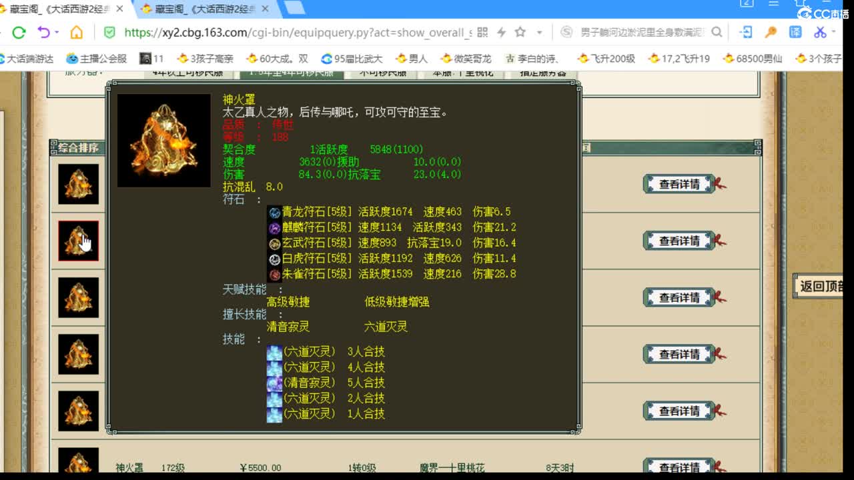Open the 飞升200级 bookmark
Image resolution: width=854 pixels, height=480 pixels.
click(606, 59)
